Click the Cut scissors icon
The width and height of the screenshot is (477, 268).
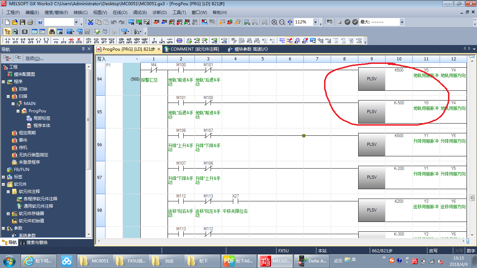pos(90,22)
